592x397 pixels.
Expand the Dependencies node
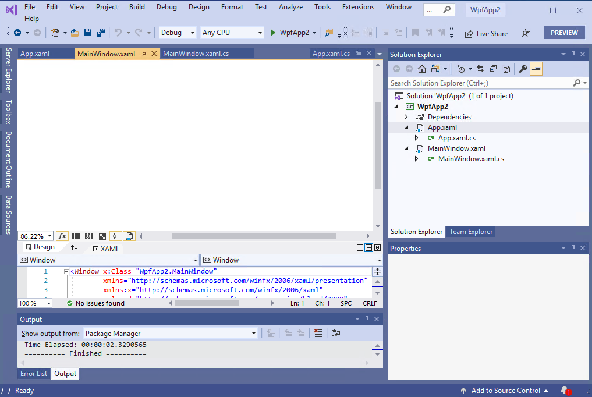(x=406, y=117)
